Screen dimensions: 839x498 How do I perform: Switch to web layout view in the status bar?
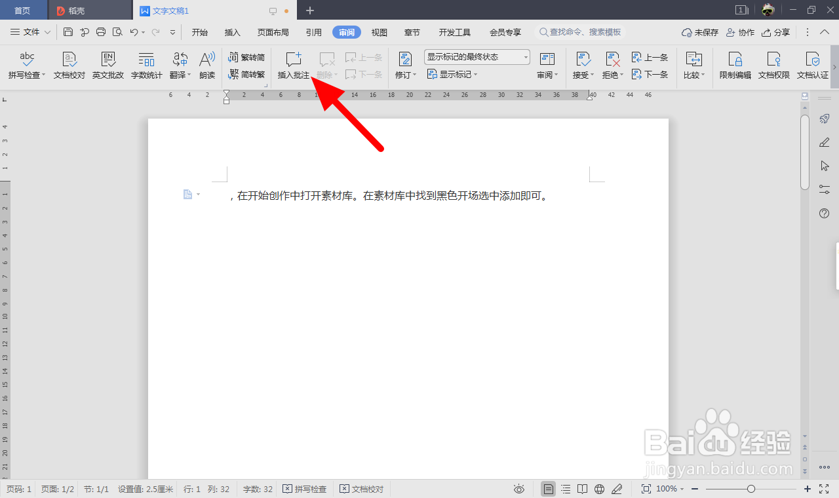coord(599,489)
